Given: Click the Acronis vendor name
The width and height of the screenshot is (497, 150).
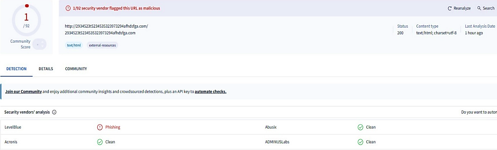Looking at the screenshot, I should tap(11, 142).
